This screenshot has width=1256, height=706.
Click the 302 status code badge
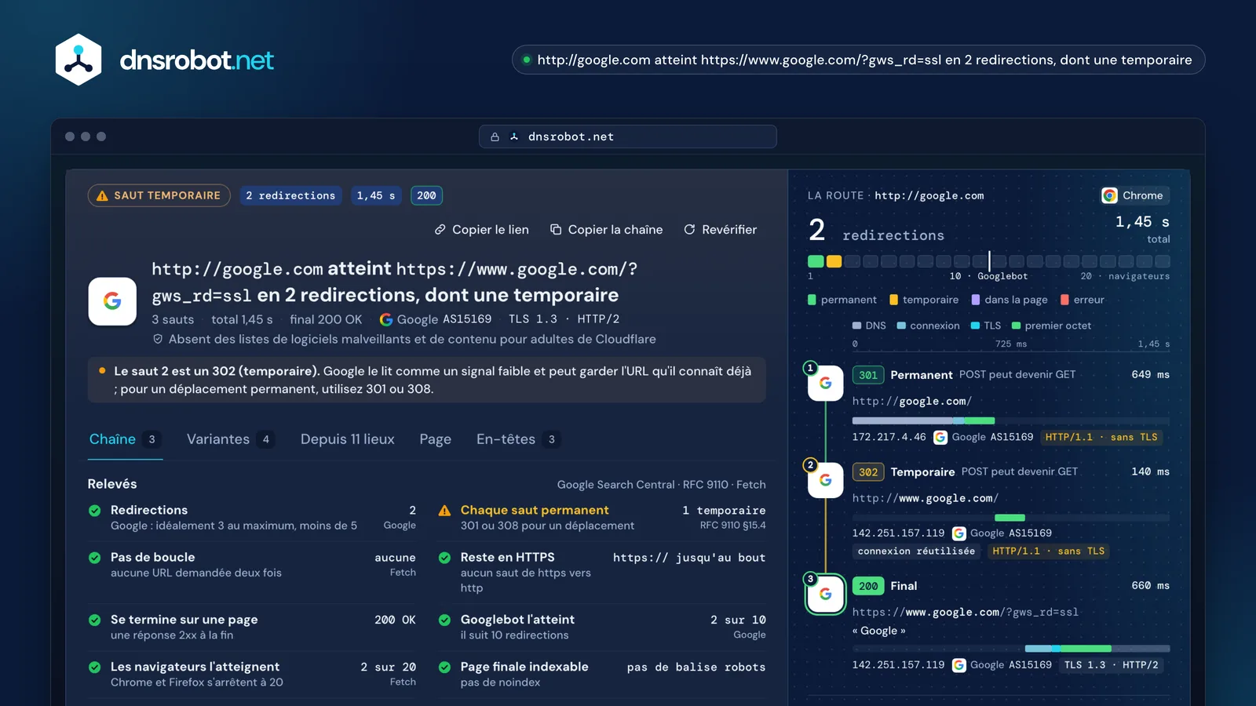point(868,472)
